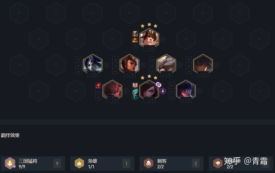
Task: Increase star level under the eagle champion
Action: point(169,74)
